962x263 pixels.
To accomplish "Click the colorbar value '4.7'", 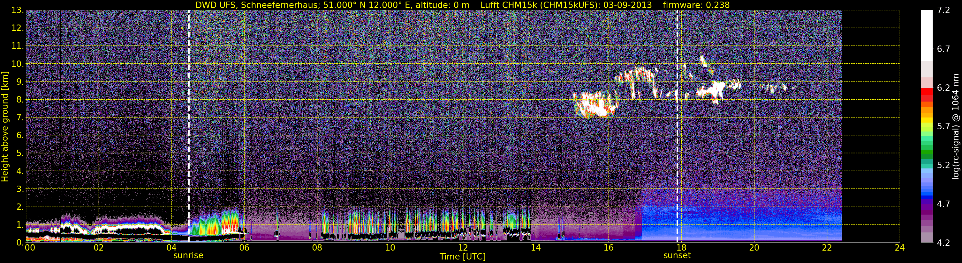I will pyautogui.click(x=943, y=204).
